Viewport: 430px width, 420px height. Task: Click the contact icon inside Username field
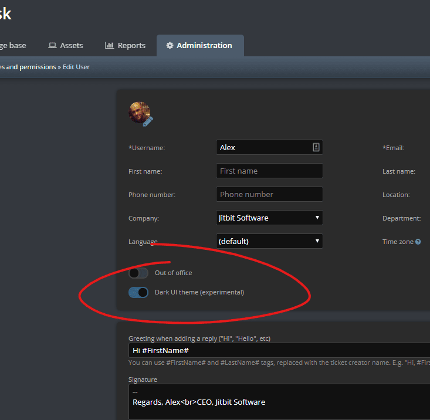tap(316, 147)
